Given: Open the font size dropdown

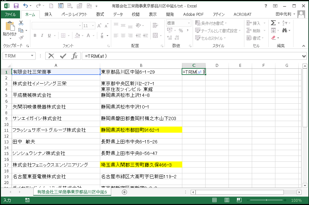Looking at the screenshot, I should click(x=93, y=26).
